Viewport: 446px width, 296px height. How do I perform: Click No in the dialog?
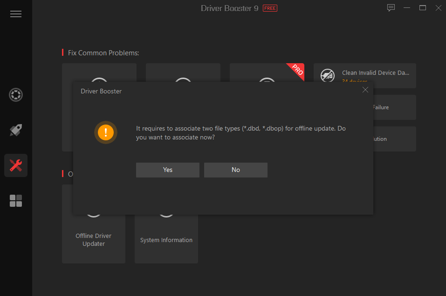point(236,170)
